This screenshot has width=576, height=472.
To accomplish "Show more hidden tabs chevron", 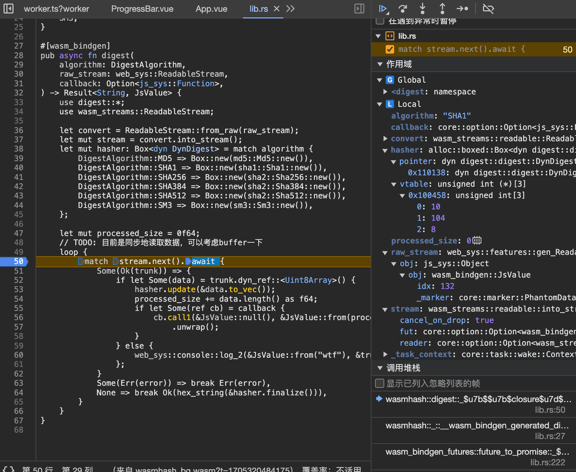I will point(290,9).
